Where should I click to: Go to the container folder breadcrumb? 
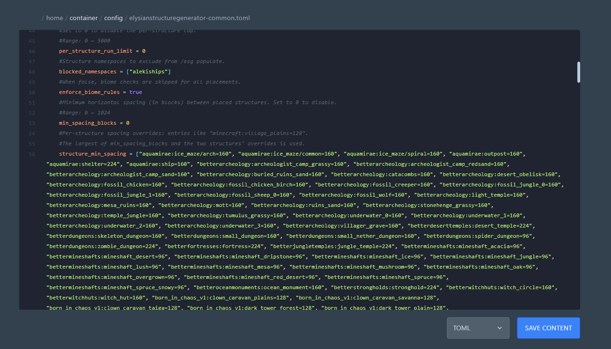coord(84,18)
